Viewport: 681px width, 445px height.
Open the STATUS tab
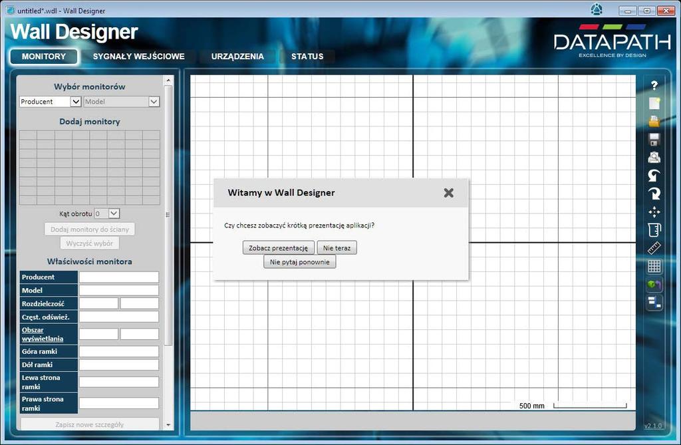click(x=307, y=57)
